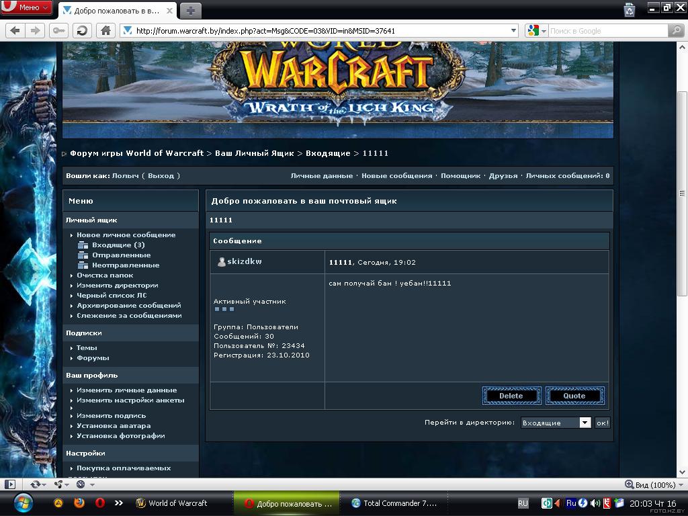Start search with the magnifier button
The width and height of the screenshot is (688, 516).
[x=676, y=31]
